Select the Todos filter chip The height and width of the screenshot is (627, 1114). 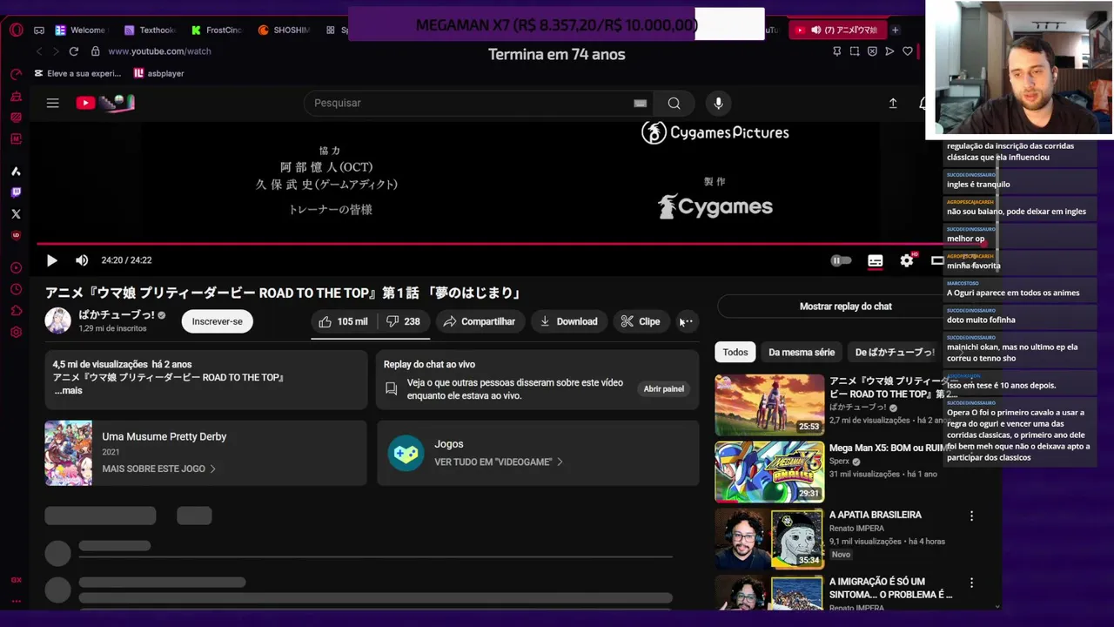tap(735, 352)
